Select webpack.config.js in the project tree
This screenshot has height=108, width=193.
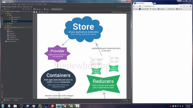click(x=13, y=39)
